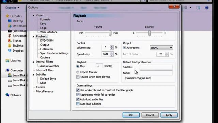218x123 pixels.
Task: Toggle the Explorer preview pane icon
Action: pyautogui.click(x=198, y=8)
